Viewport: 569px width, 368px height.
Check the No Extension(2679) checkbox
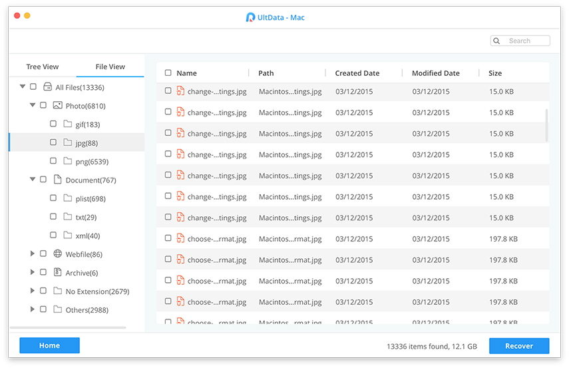pos(43,290)
